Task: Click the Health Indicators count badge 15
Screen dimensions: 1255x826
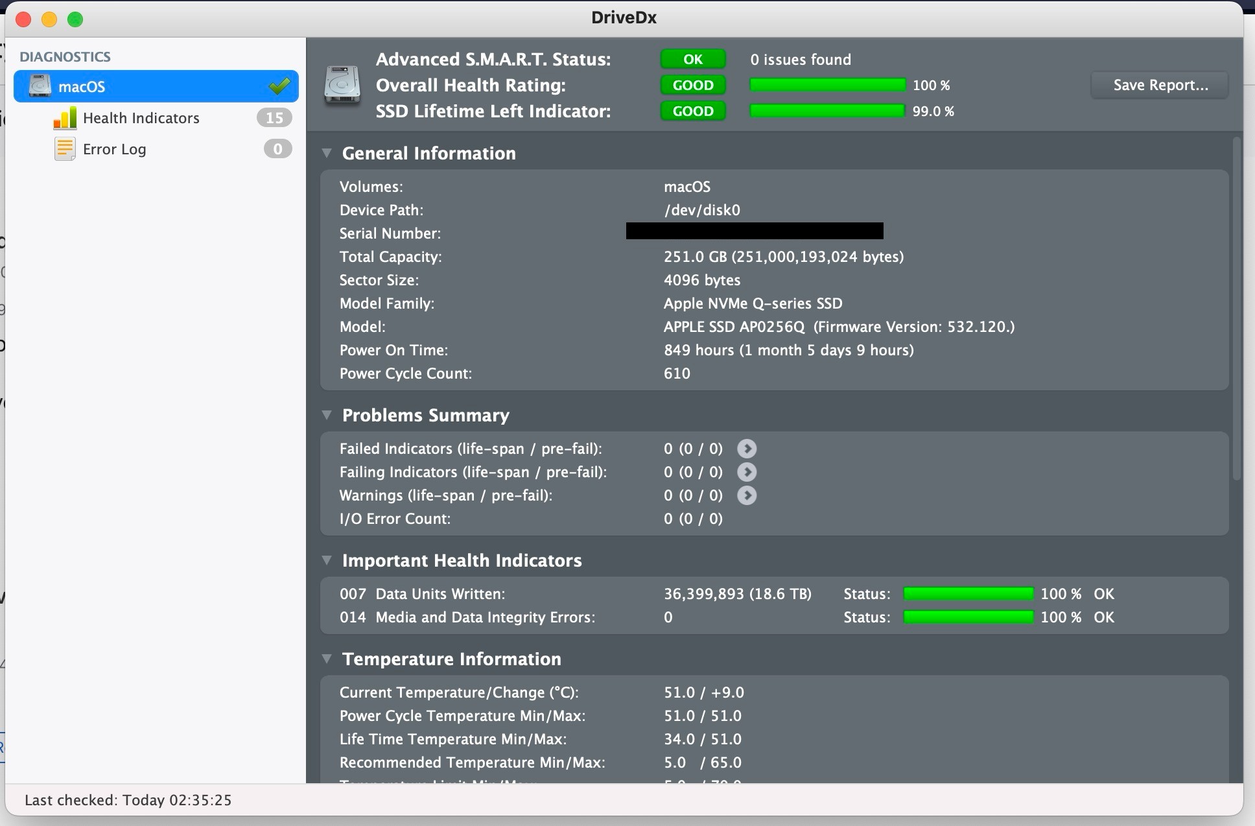Action: (x=274, y=118)
